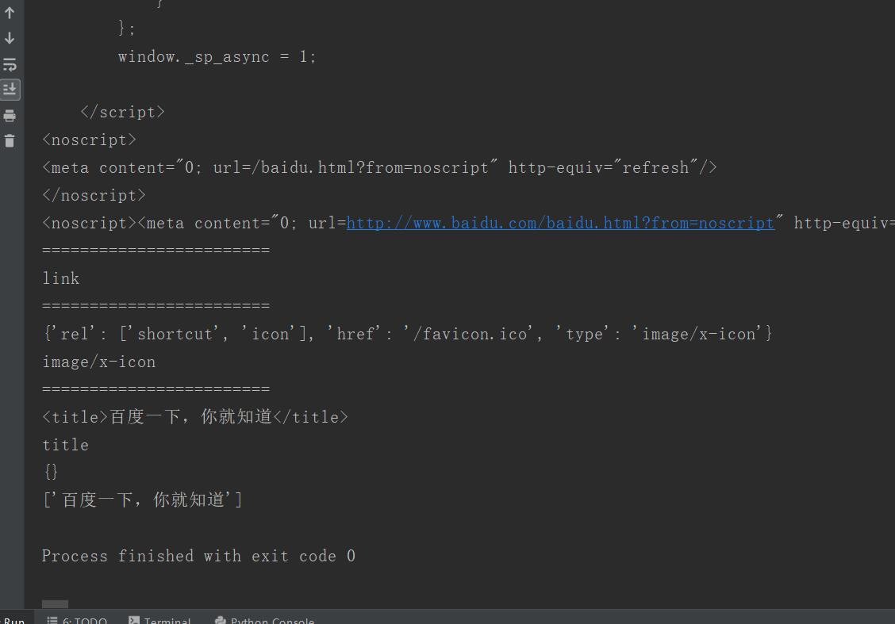Click the '</script>' output line

(x=123, y=112)
